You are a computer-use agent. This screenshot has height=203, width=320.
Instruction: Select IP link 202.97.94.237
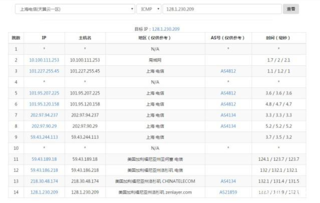coord(44,115)
